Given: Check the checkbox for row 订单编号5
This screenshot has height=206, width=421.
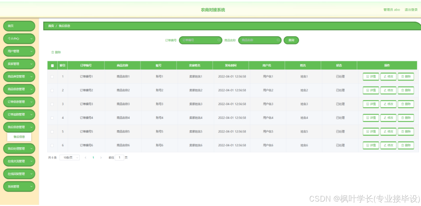Looking at the screenshot, I should pyautogui.click(x=52, y=131).
